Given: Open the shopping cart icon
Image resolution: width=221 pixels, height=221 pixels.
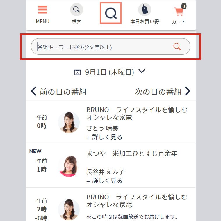Looking at the screenshot, I should click(179, 12).
